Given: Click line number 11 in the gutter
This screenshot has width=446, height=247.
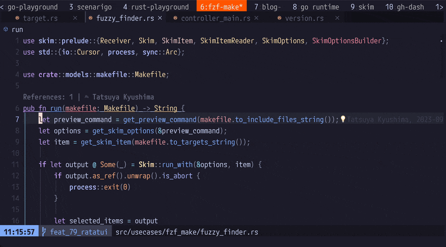Looking at the screenshot, I should click(x=15, y=165).
